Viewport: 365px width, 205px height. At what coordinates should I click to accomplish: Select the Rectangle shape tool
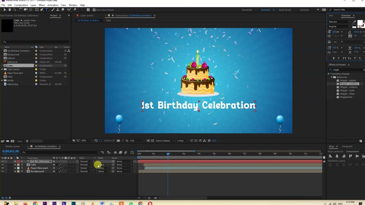pos(36,10)
